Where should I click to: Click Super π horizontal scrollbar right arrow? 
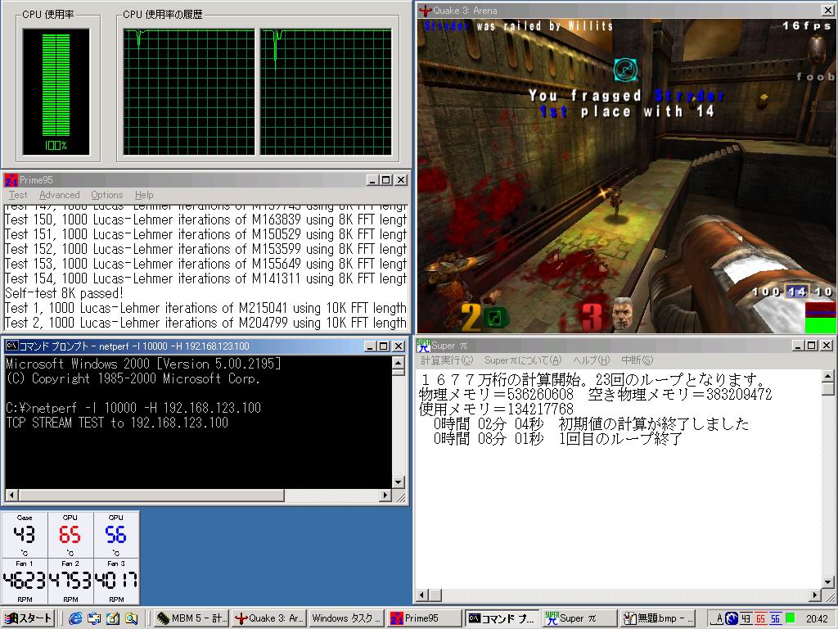point(815,595)
